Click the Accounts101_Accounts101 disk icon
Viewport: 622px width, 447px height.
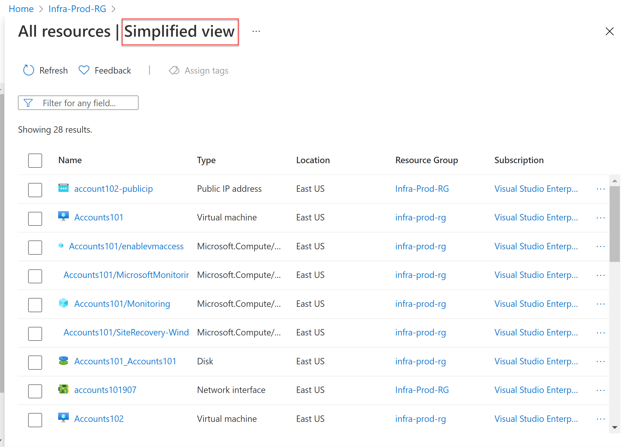point(63,361)
